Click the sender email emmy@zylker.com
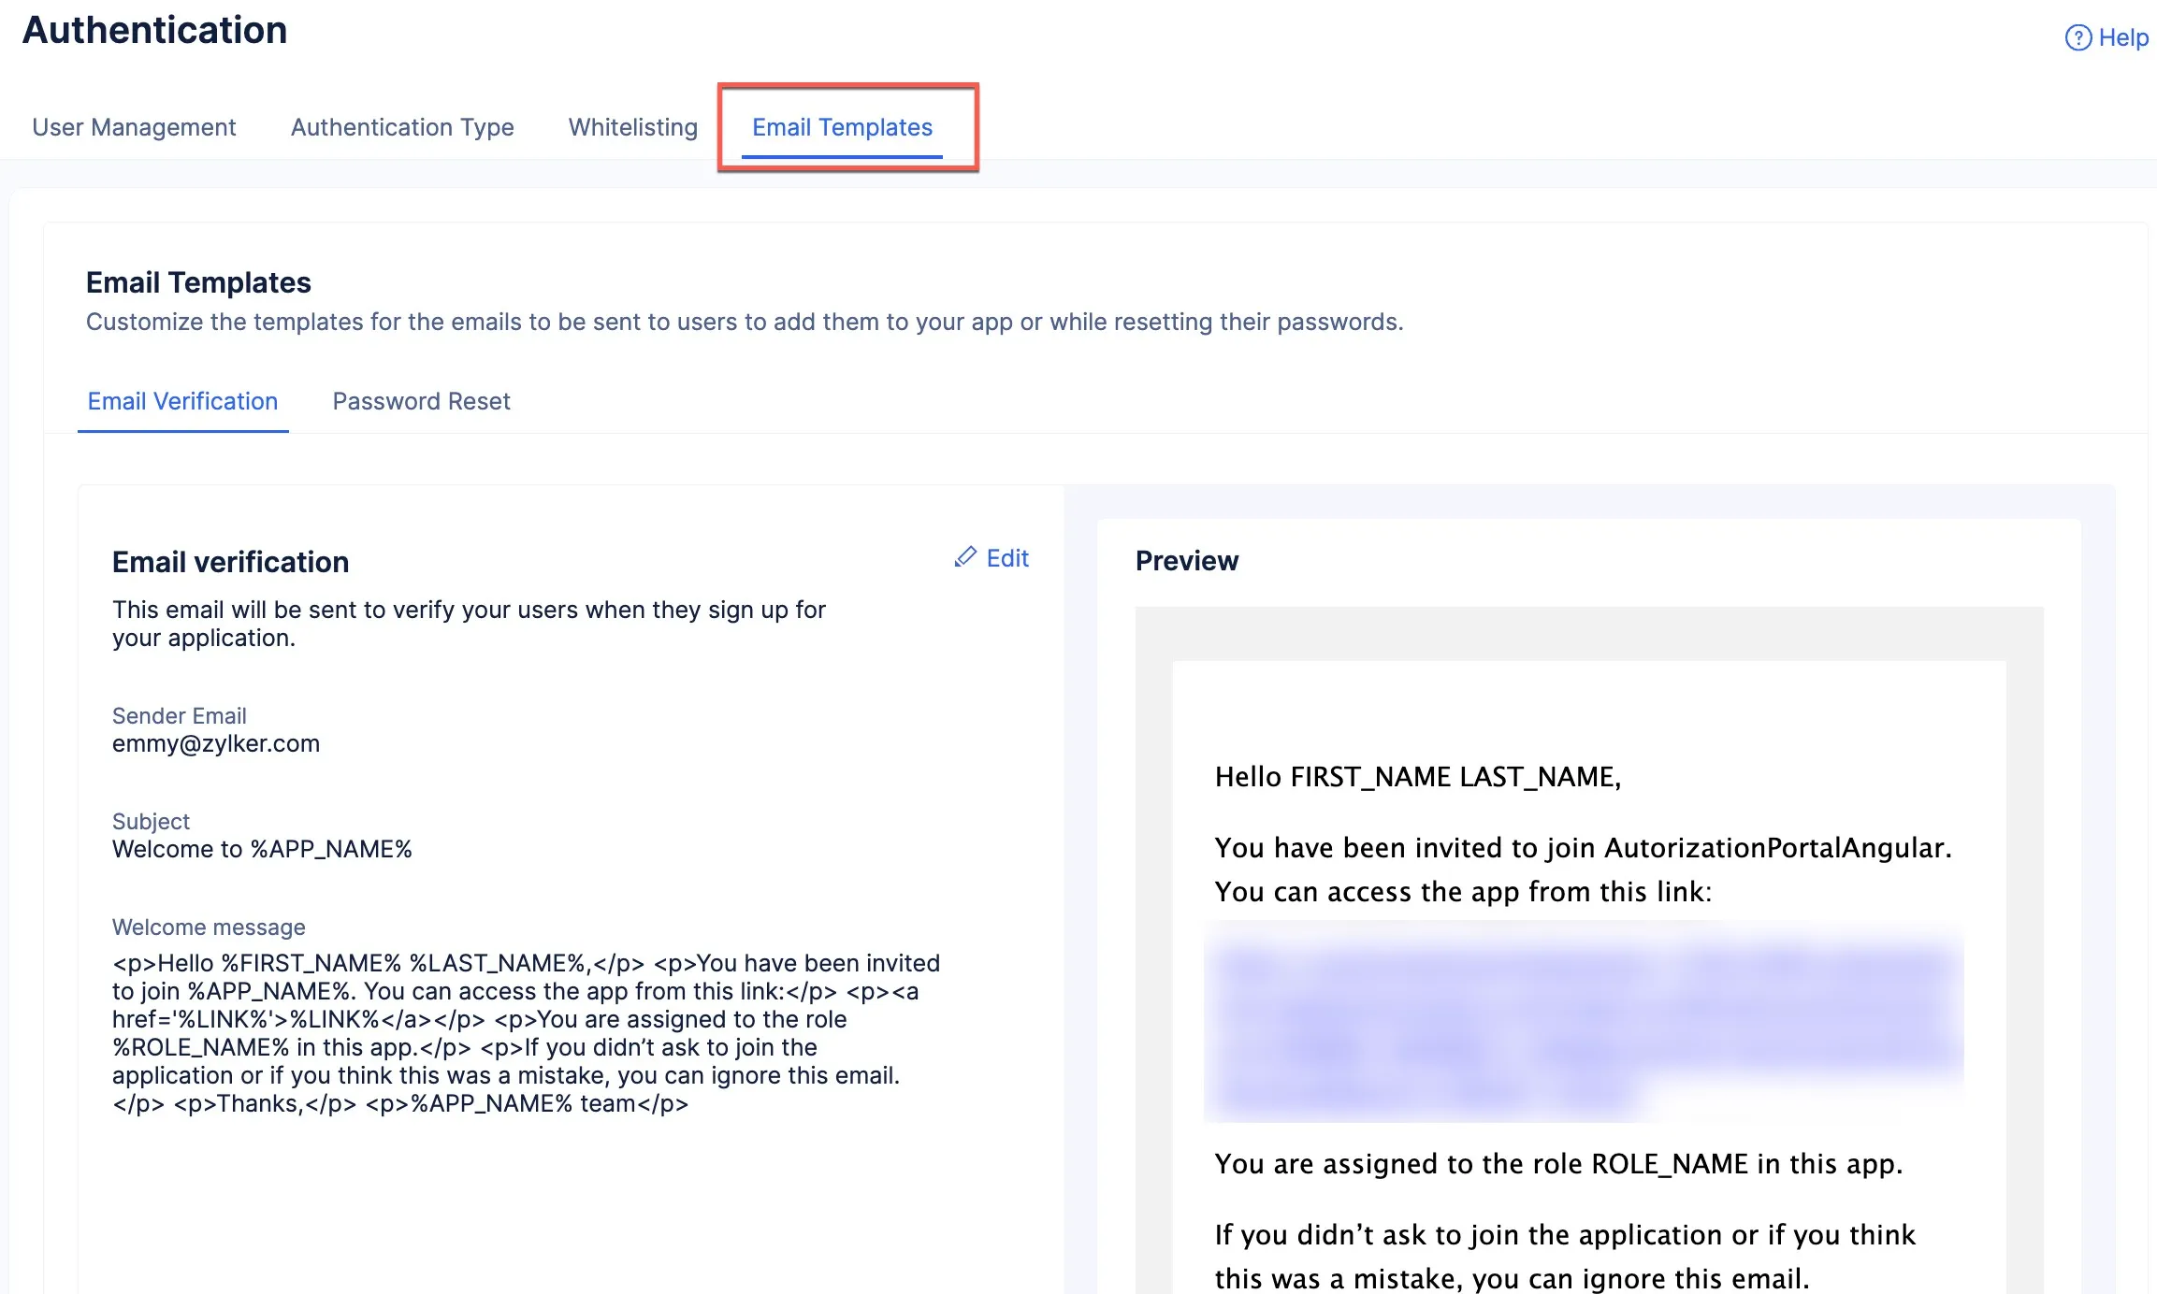Screen dimensions: 2157x1294 pos(216,743)
